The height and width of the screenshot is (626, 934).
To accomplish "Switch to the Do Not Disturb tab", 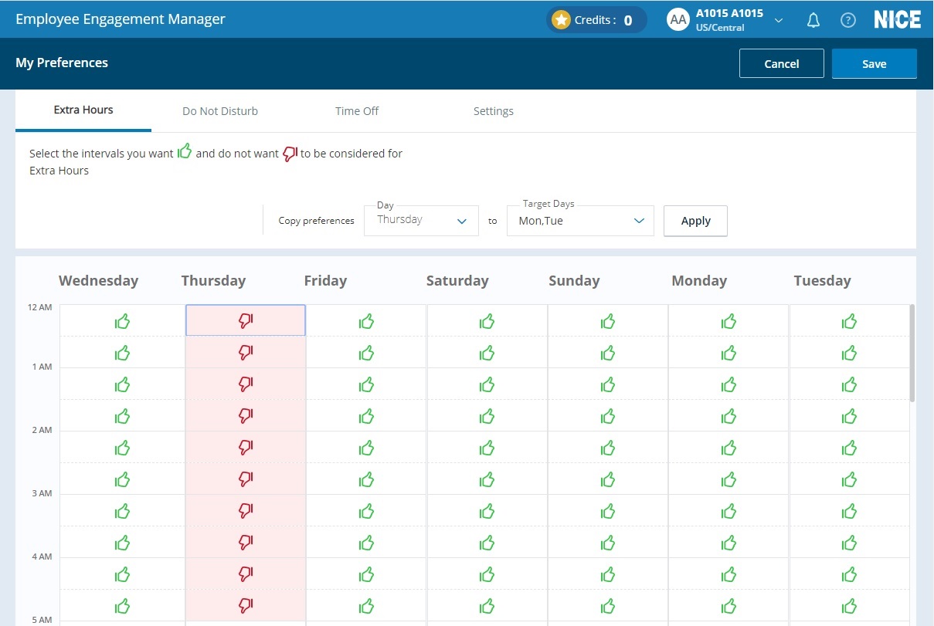I will (x=220, y=111).
